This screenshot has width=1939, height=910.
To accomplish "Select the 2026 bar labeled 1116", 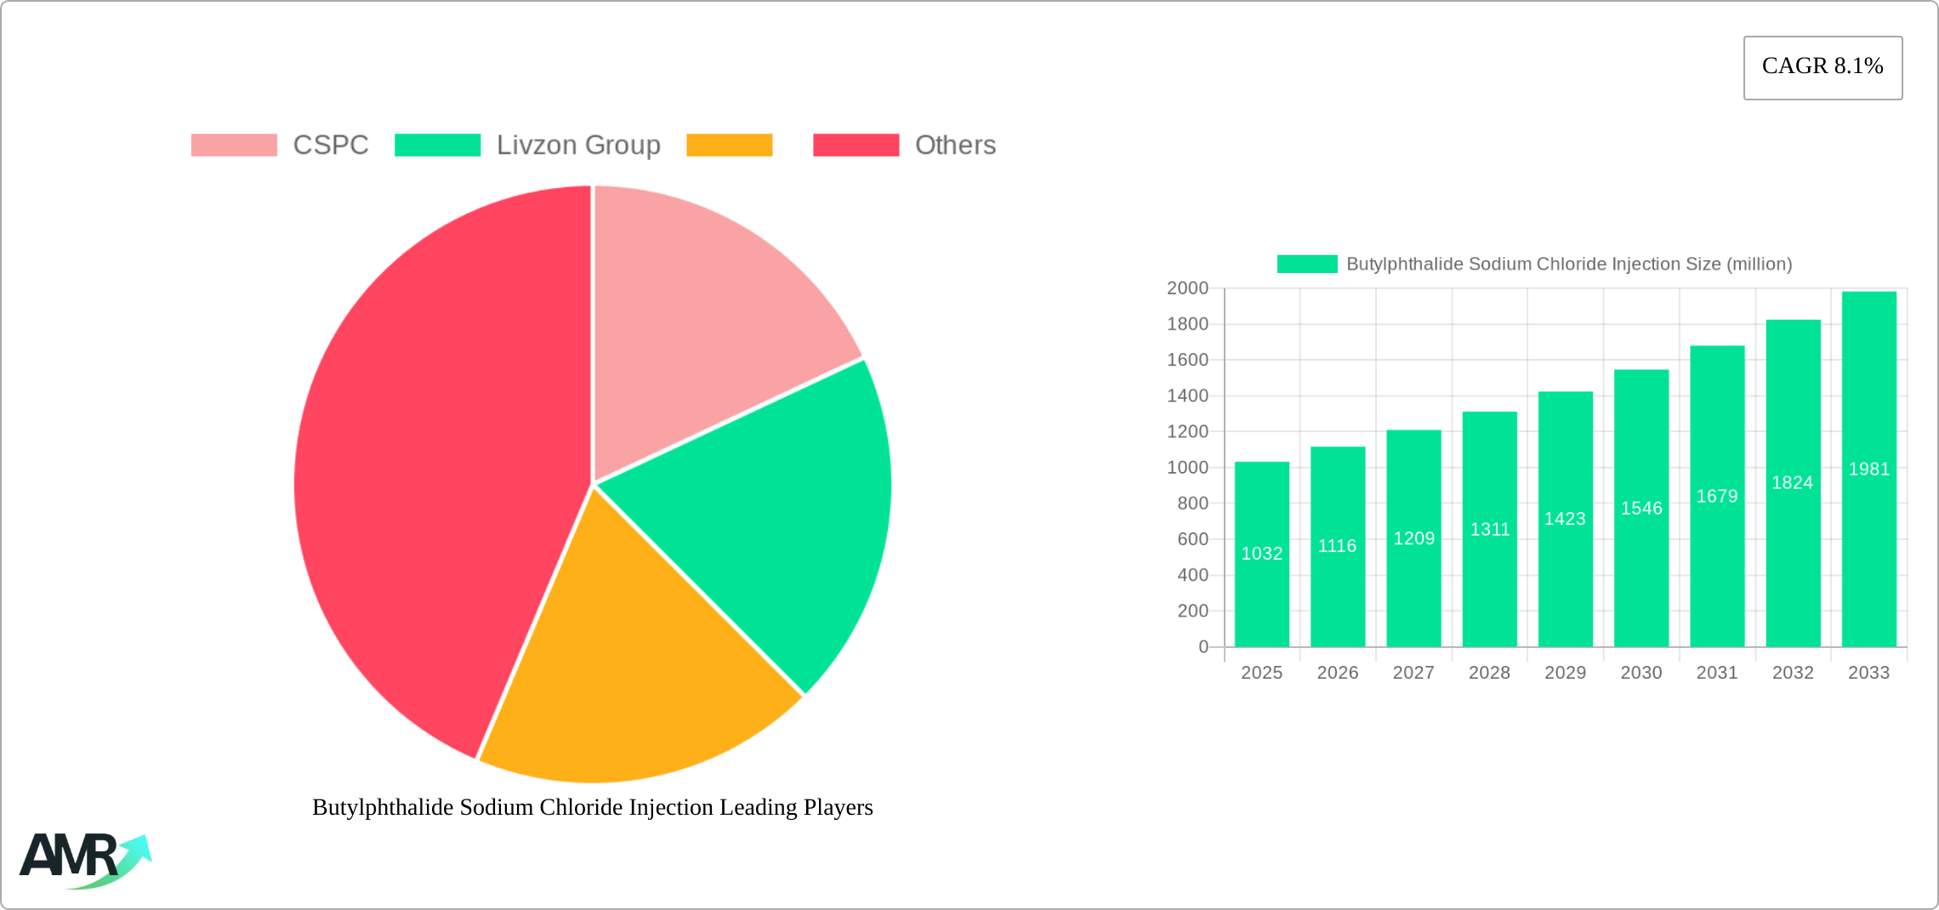I will coord(1337,546).
